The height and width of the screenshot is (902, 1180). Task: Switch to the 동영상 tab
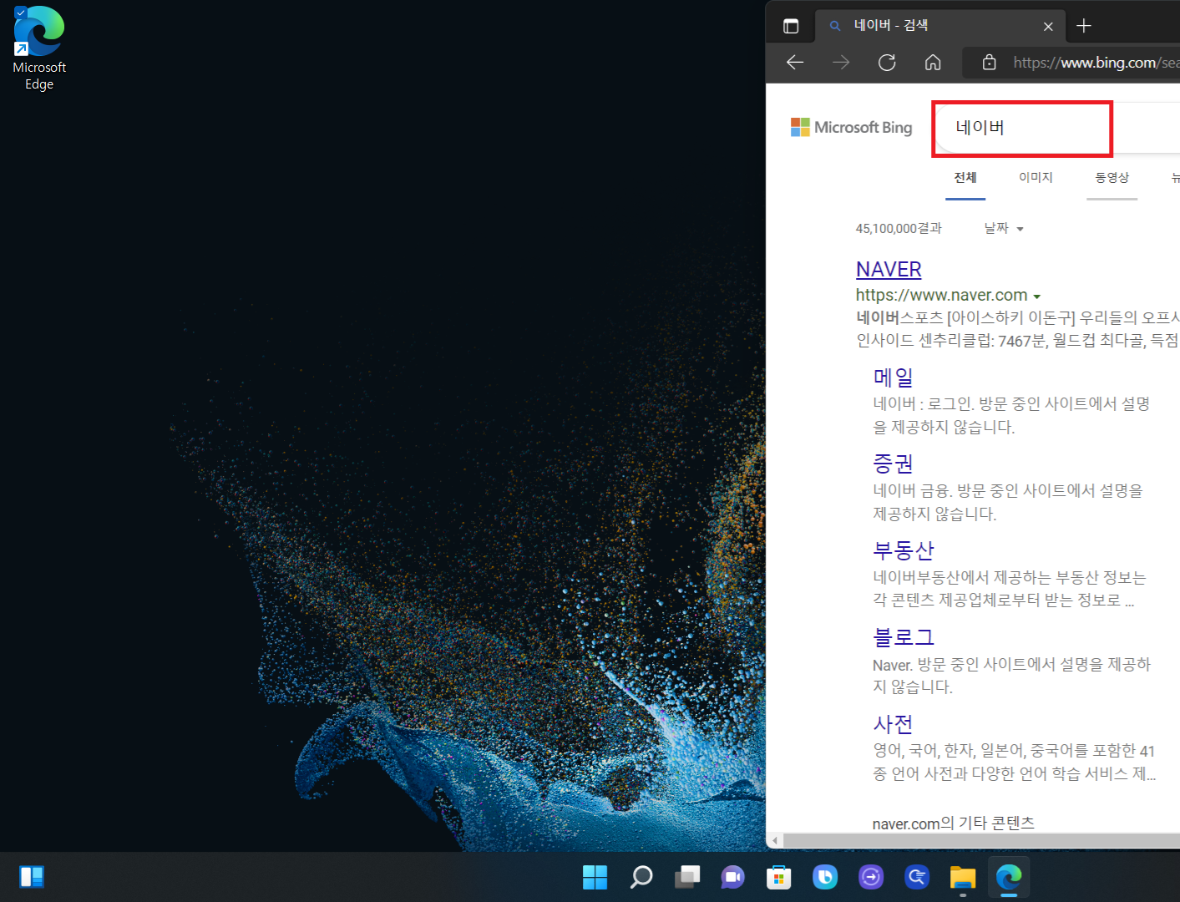coord(1112,177)
